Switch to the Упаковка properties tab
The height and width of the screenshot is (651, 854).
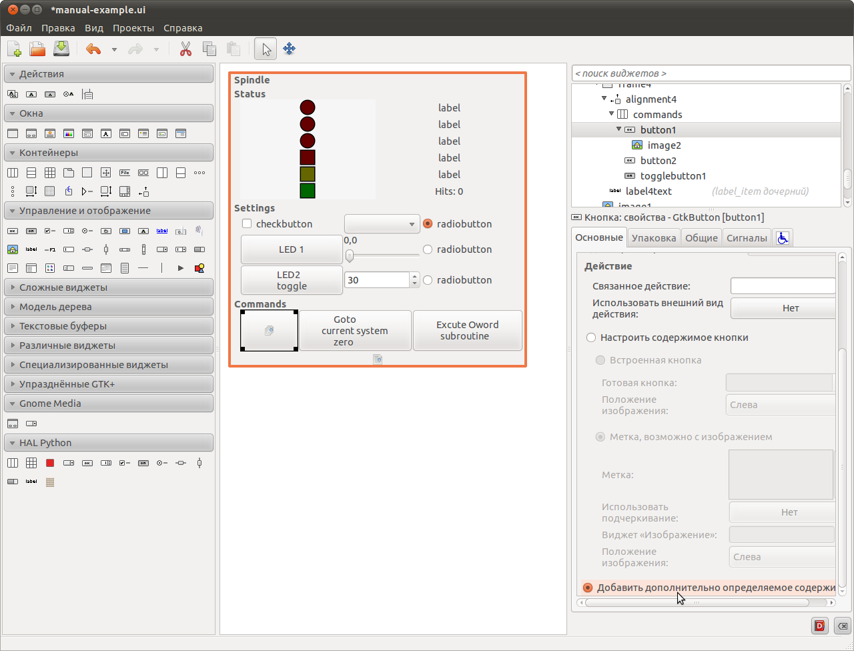[654, 237]
